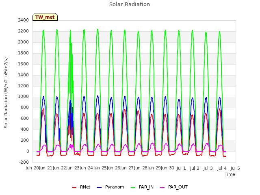Click the 2400 y-axis tick label
This screenshot has height=195, width=260.
point(24,20)
